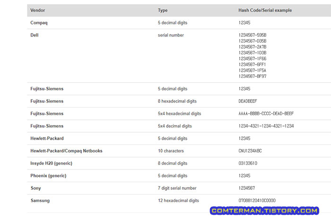331x220 pixels.
Task: Select the DEADBEEF example value
Action: coord(248,101)
